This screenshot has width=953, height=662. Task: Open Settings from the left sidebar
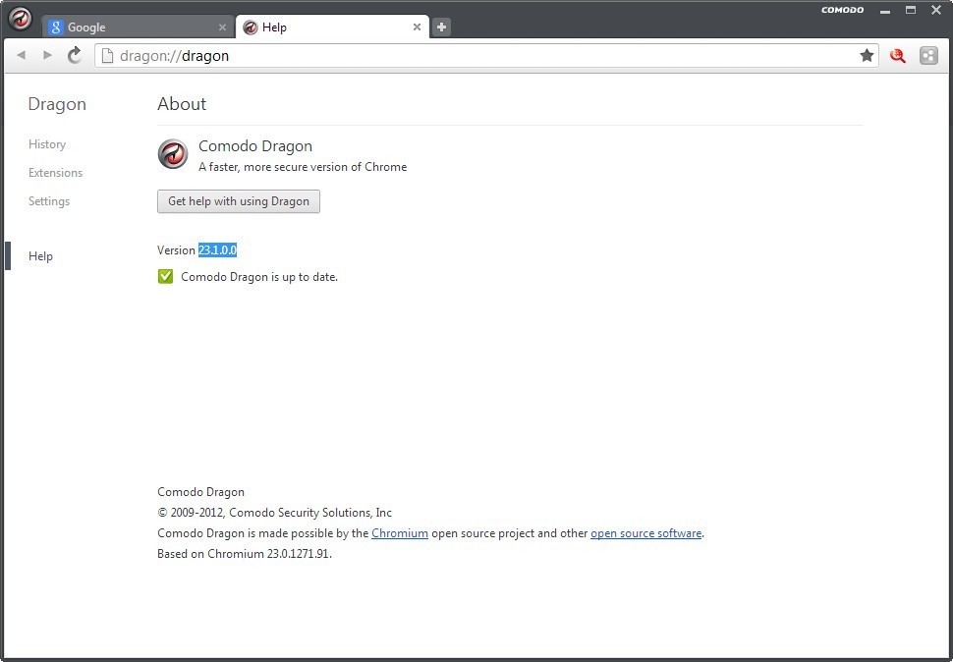click(49, 201)
